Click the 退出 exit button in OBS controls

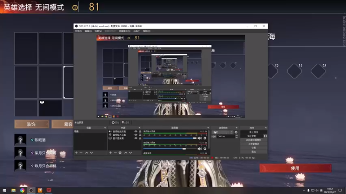(x=253, y=152)
